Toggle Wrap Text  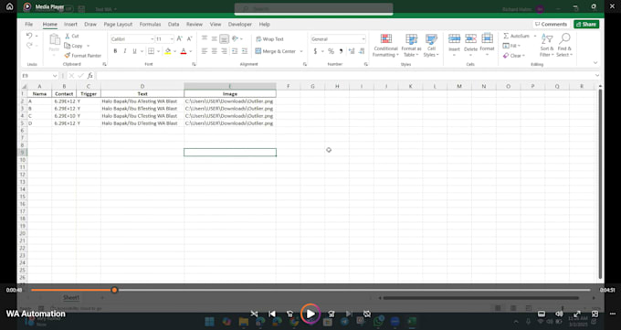coord(269,39)
